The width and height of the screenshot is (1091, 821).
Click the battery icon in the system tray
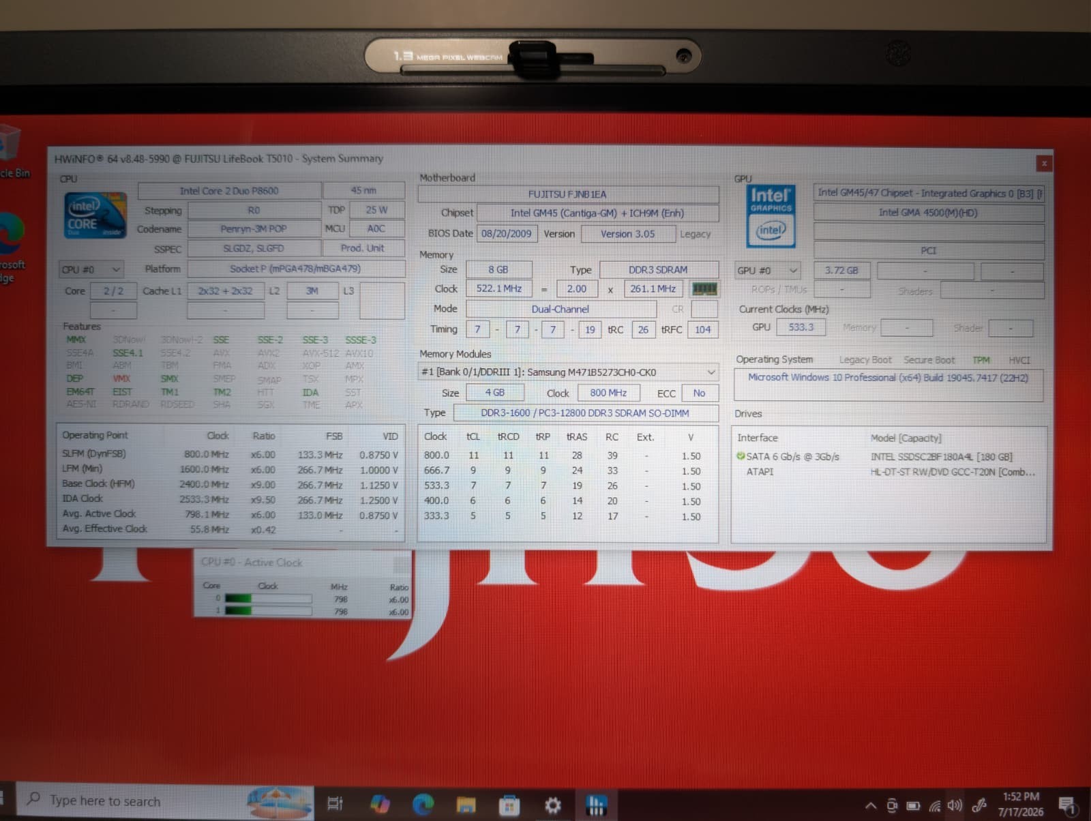pyautogui.click(x=913, y=806)
